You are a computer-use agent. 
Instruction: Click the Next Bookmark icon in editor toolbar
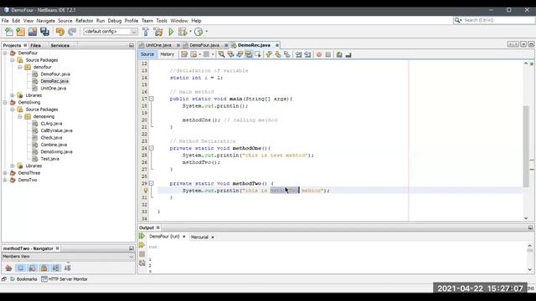coord(278,54)
